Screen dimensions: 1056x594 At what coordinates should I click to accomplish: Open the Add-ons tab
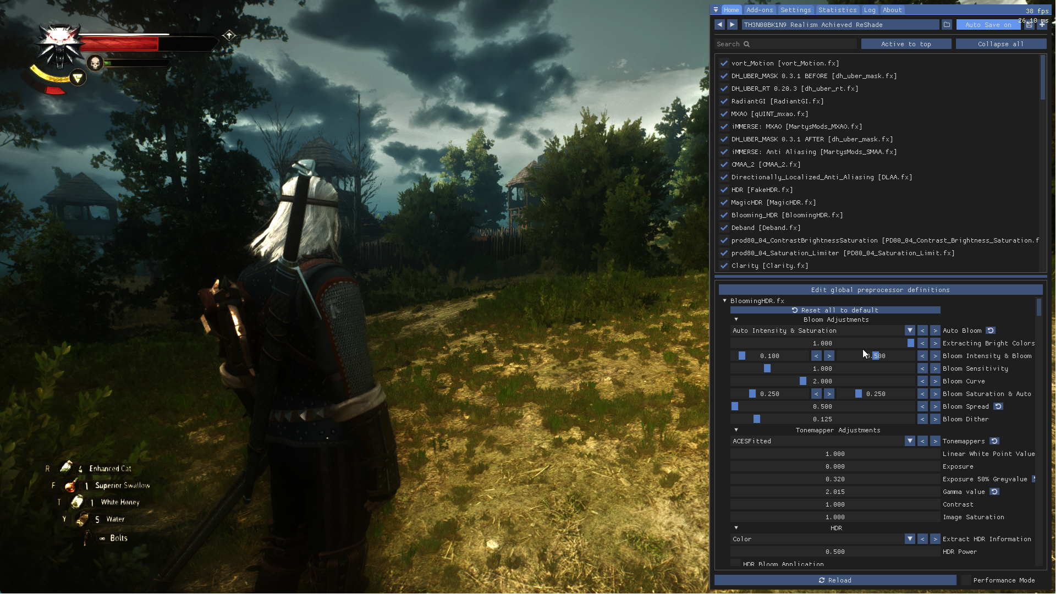pyautogui.click(x=760, y=10)
